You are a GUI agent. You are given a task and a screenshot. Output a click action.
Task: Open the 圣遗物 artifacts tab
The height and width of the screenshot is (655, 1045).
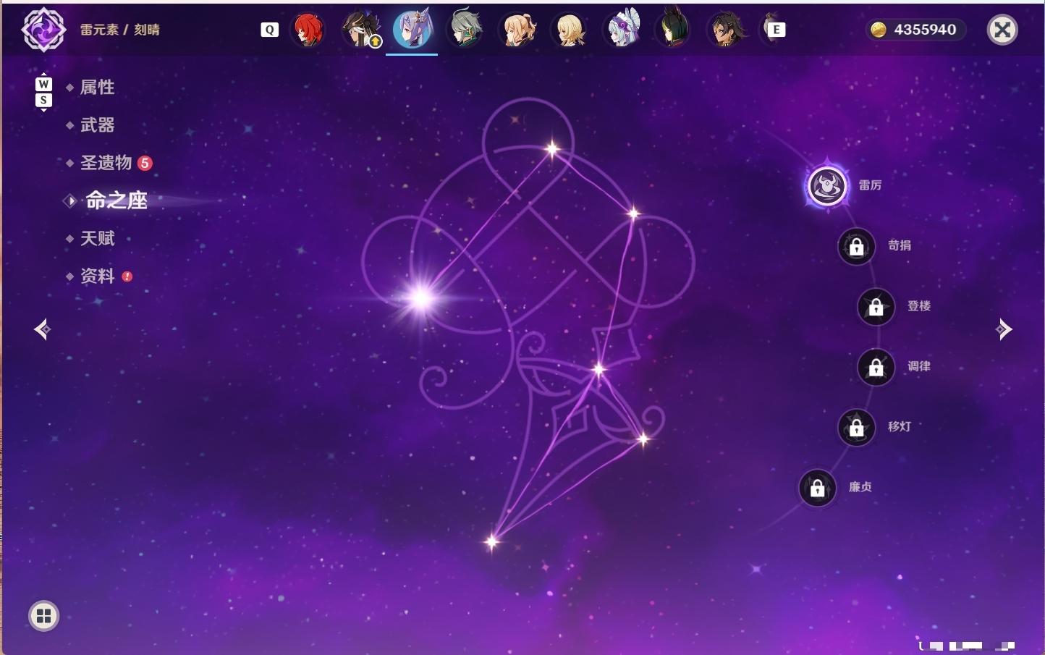[106, 163]
